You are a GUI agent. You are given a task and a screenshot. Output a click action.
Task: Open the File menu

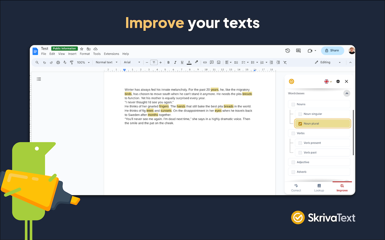tap(44, 54)
